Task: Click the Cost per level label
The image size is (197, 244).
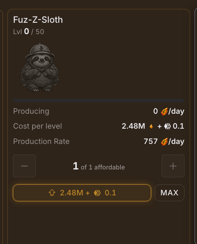Action: point(38,126)
